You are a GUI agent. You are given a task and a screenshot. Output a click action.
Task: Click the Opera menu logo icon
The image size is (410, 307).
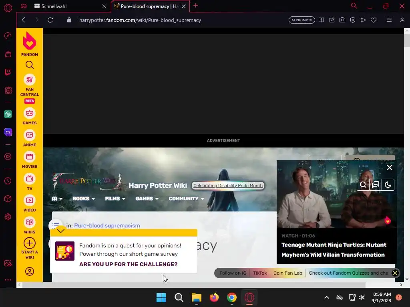[8, 8]
